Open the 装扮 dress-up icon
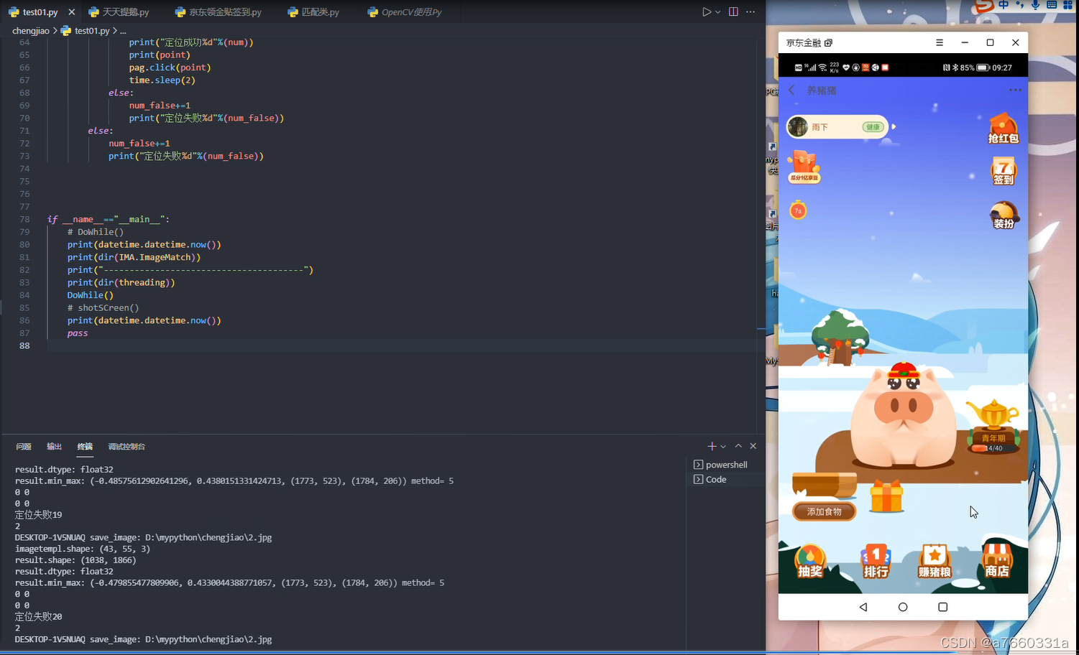 pyautogui.click(x=1004, y=215)
